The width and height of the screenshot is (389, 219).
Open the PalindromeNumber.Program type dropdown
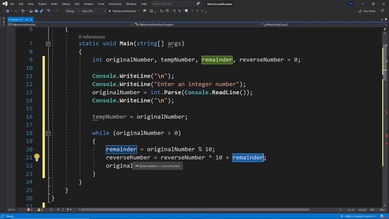(197, 24)
